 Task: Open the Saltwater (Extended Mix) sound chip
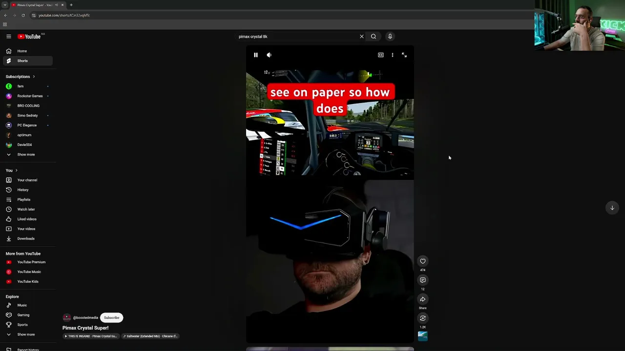tap(150, 336)
